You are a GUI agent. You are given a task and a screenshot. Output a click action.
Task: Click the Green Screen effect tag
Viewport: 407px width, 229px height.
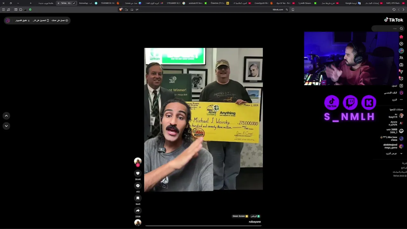[240, 216]
